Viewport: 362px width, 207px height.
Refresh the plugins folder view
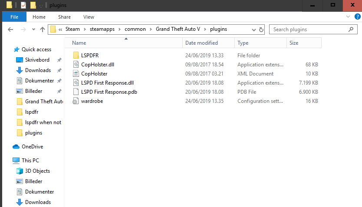pyautogui.click(x=261, y=30)
